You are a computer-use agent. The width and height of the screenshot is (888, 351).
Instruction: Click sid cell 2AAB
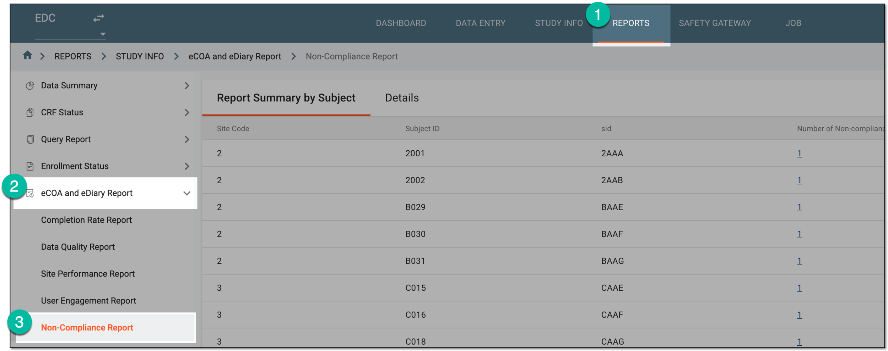point(612,180)
